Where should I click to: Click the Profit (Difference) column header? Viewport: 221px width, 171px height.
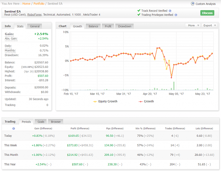80,129
